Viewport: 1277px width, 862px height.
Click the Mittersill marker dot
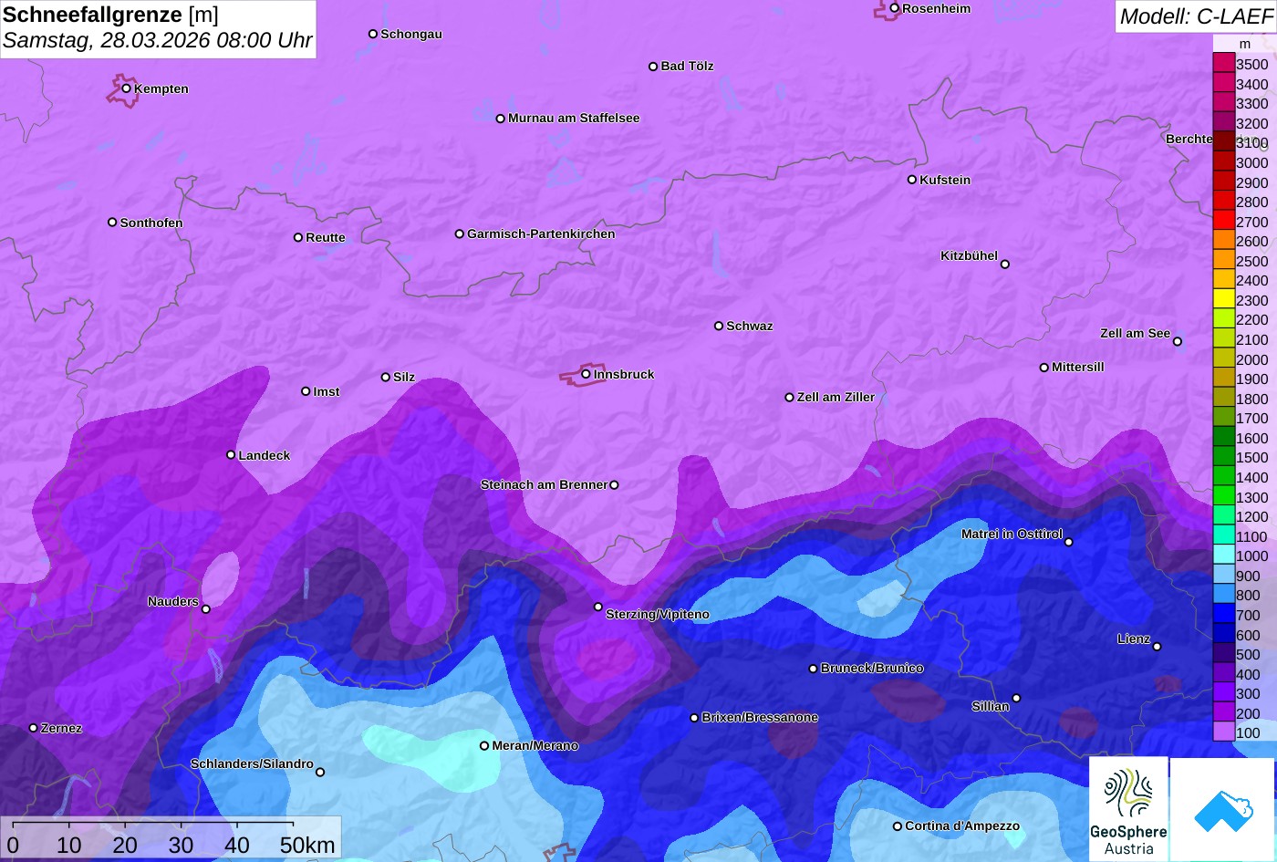pyautogui.click(x=1044, y=368)
